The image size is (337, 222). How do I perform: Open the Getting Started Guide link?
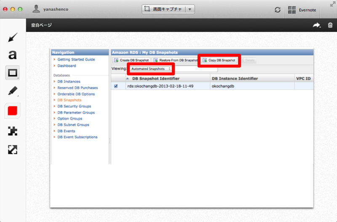76,59
